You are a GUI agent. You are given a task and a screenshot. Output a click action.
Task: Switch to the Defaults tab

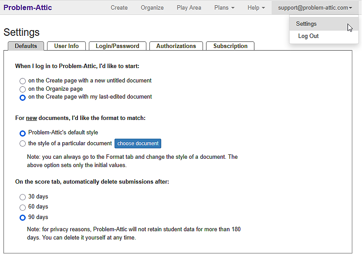(x=26, y=46)
